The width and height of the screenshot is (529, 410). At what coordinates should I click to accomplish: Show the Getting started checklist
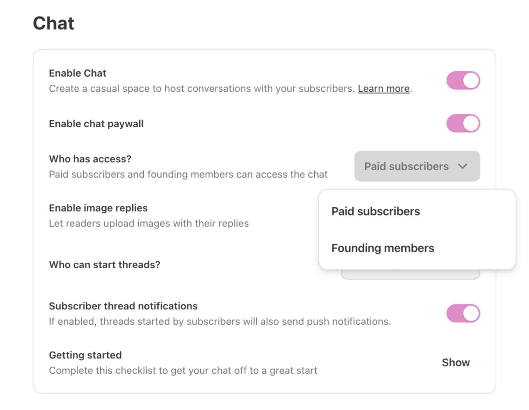455,363
